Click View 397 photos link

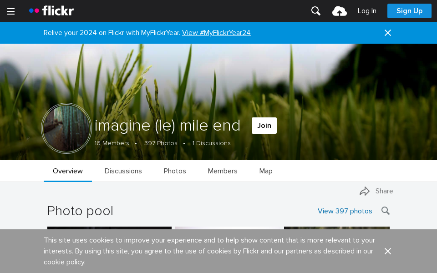point(345,211)
